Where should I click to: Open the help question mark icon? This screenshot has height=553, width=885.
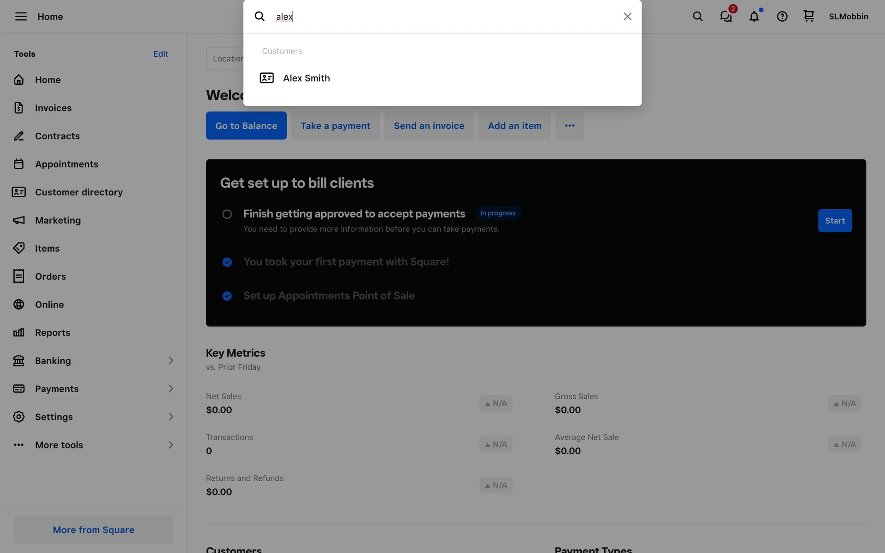(x=782, y=17)
